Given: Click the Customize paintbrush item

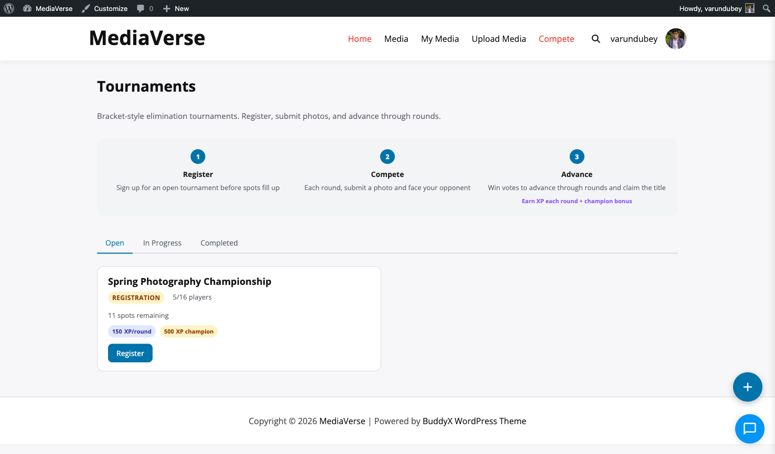Looking at the screenshot, I should (x=105, y=8).
